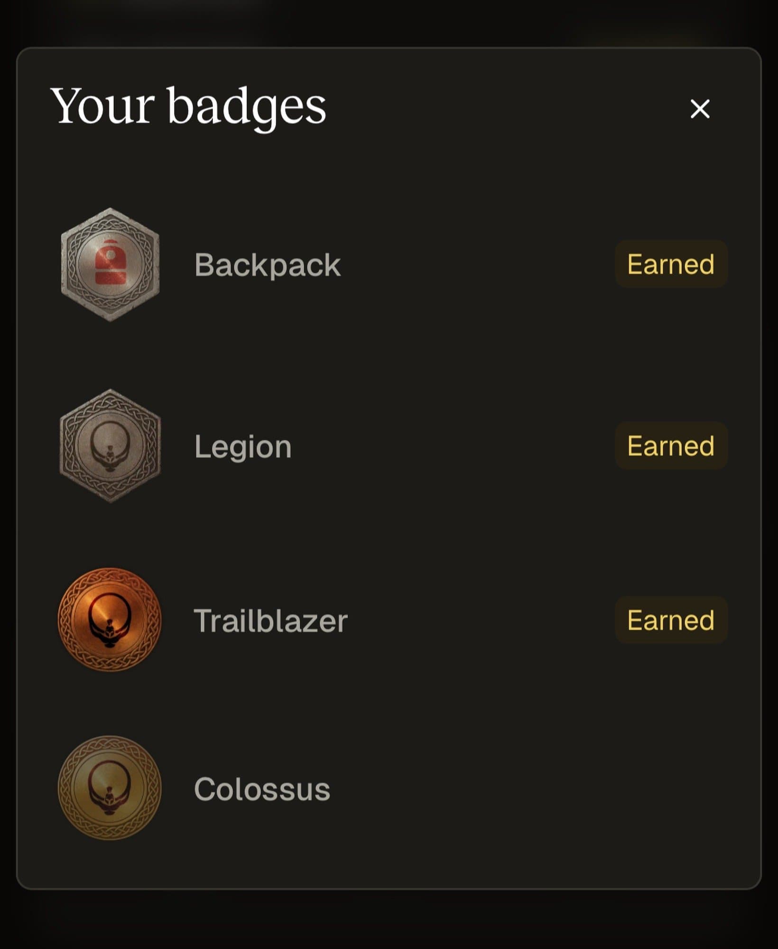Click Legion's Earned status tag
This screenshot has height=949, width=778.
tap(671, 446)
